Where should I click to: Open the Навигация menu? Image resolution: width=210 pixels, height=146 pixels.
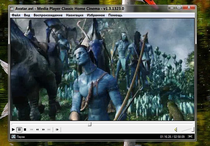(x=75, y=15)
